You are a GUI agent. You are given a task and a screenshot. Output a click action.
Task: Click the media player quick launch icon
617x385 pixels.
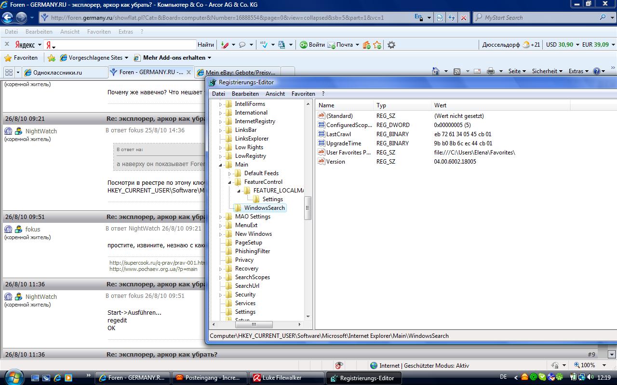(68, 378)
